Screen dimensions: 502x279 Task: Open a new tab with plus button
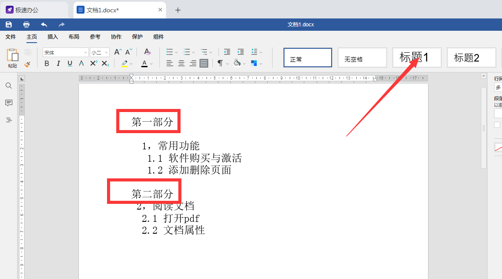point(178,10)
